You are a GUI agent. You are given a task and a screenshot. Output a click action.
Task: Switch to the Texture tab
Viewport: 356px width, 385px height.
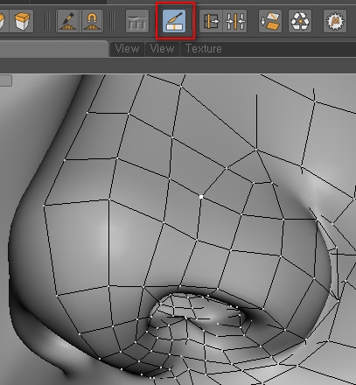(x=204, y=48)
